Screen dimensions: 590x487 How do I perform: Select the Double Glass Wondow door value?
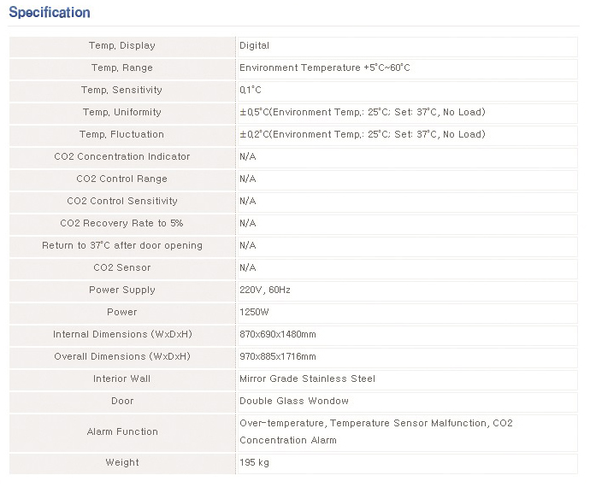pyautogui.click(x=294, y=402)
